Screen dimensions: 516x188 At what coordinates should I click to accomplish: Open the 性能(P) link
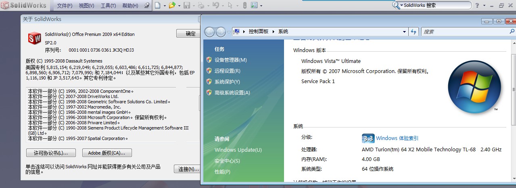click(222, 171)
